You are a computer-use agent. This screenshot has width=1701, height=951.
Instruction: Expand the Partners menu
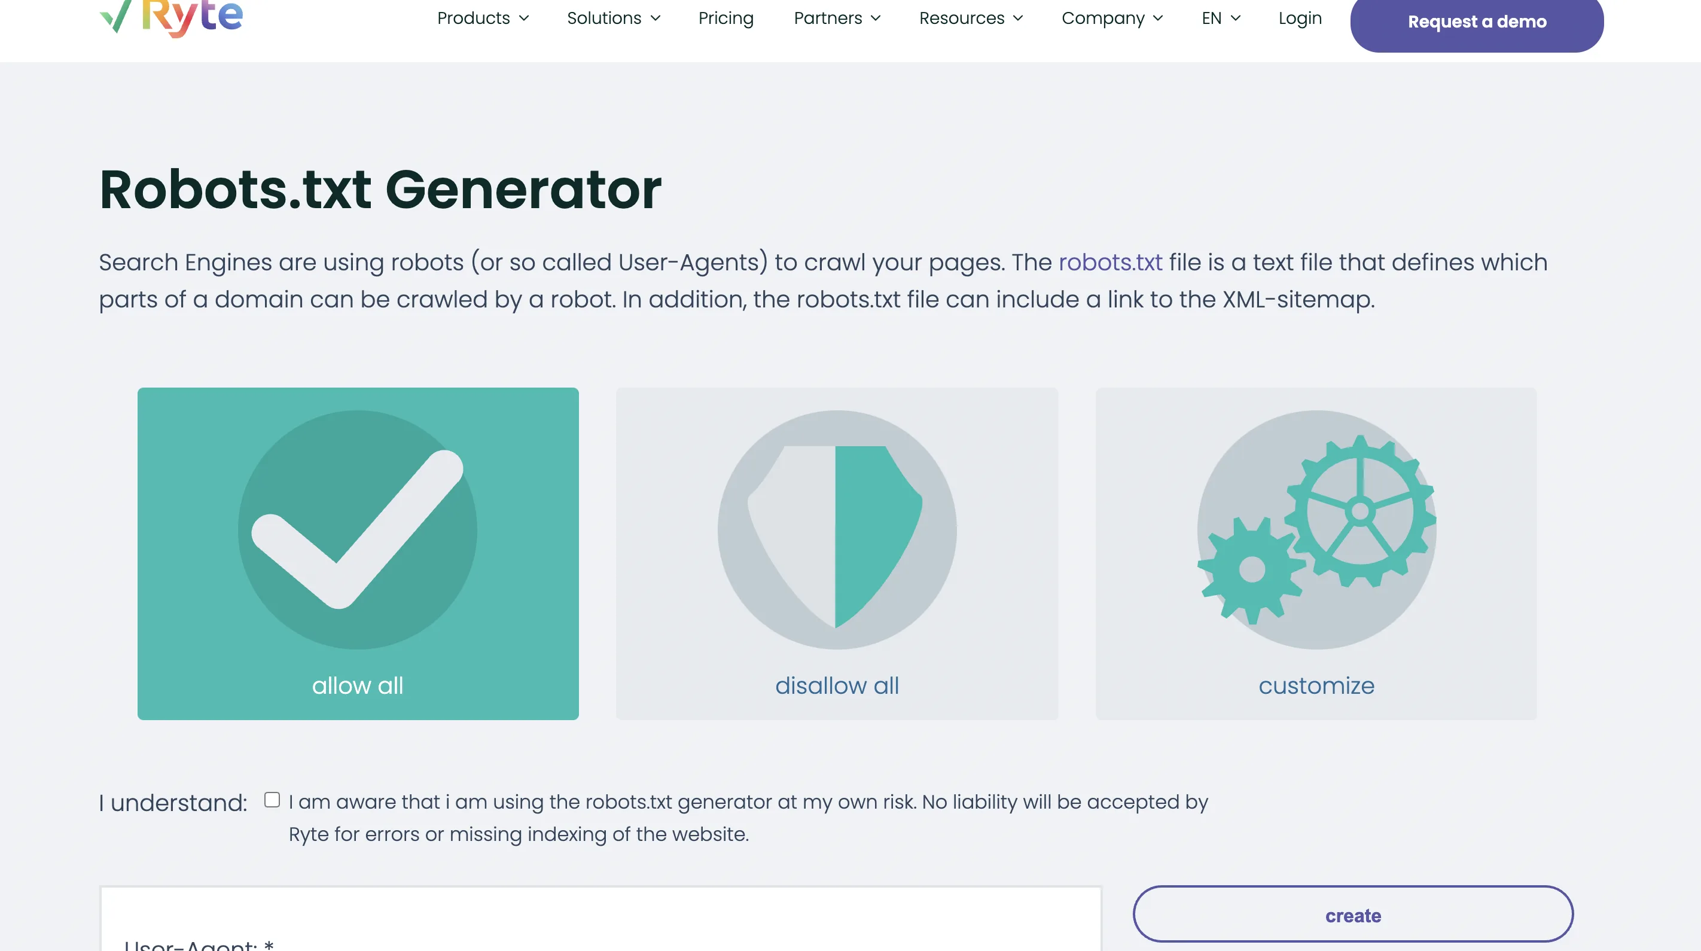tap(837, 19)
